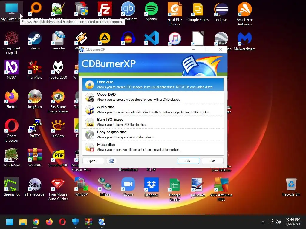This screenshot has height=229, width=306.
Task: Launch Steam desktop shortcut
Action: [x=35, y=41]
